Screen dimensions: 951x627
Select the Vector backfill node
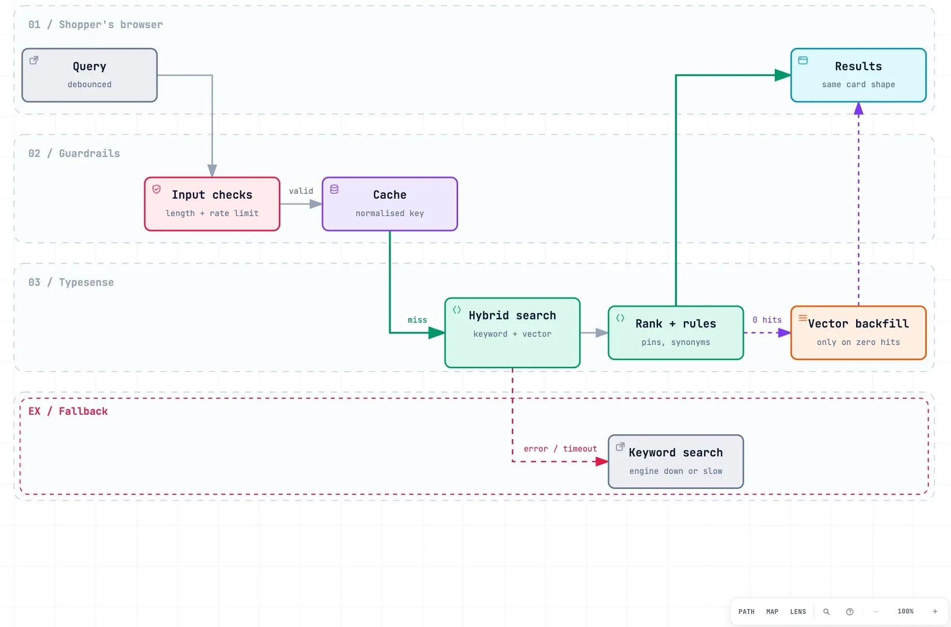point(859,333)
